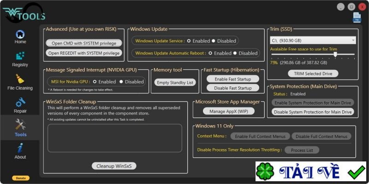Open the Home section house icon

point(20,34)
